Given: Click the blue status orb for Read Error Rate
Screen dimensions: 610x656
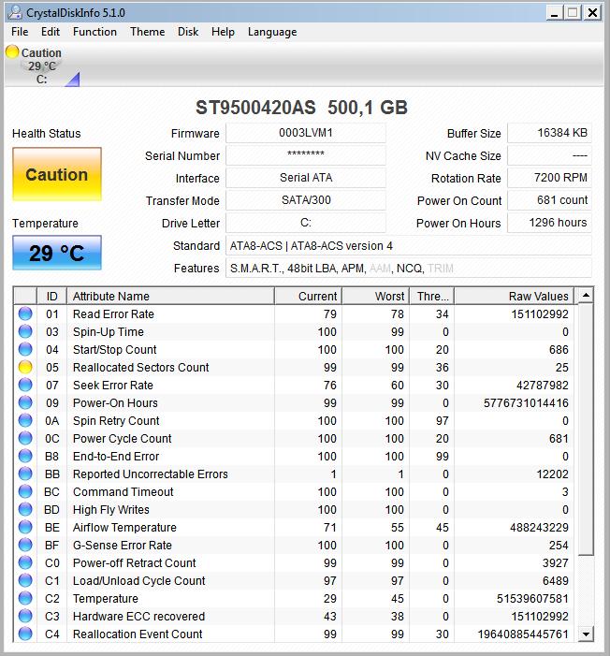Looking at the screenshot, I should click(25, 313).
